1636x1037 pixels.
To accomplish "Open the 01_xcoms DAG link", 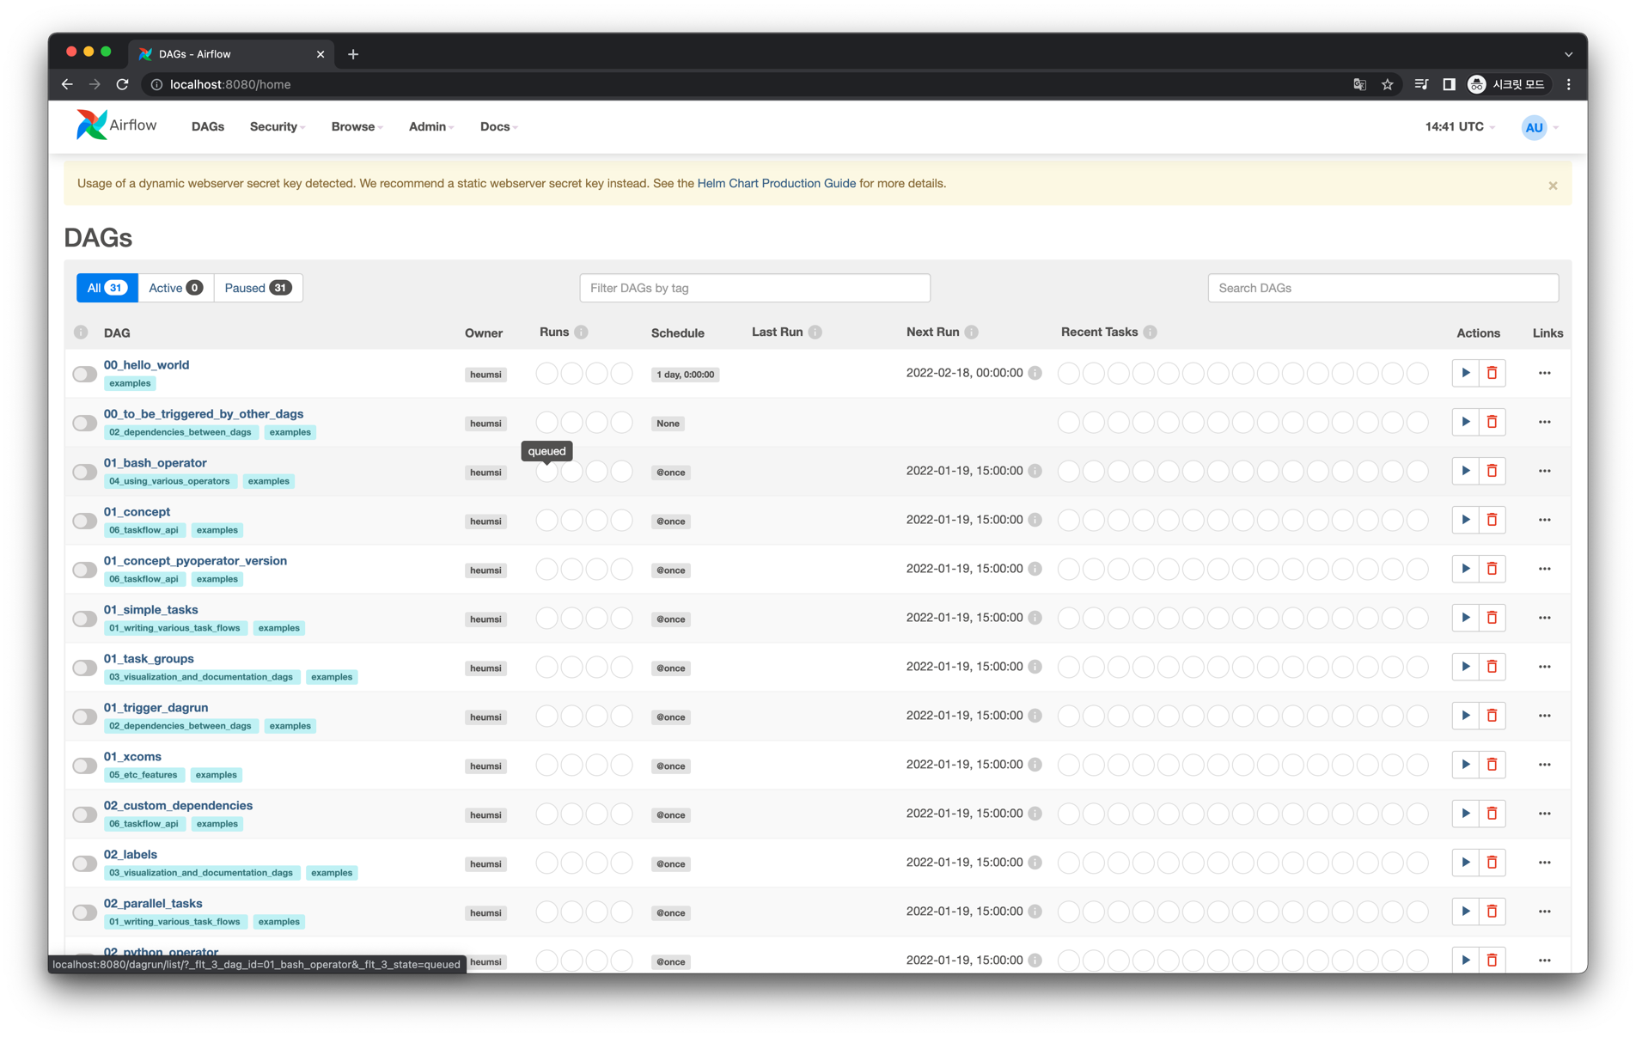I will 132,756.
